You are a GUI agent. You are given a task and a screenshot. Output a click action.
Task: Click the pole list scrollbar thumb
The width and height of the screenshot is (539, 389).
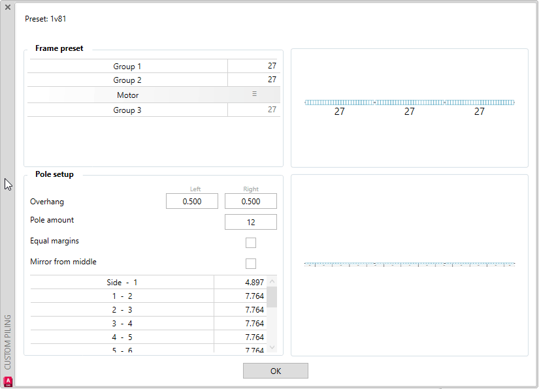(x=272, y=298)
